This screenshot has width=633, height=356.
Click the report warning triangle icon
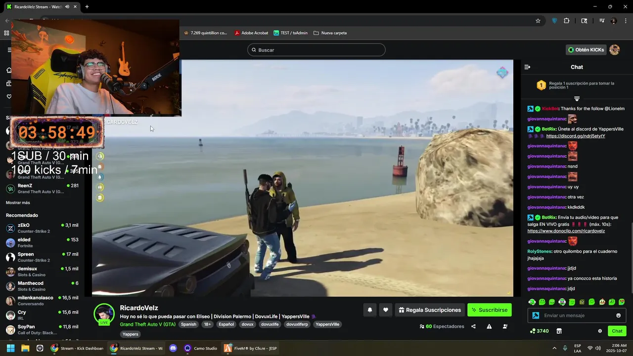click(x=489, y=326)
